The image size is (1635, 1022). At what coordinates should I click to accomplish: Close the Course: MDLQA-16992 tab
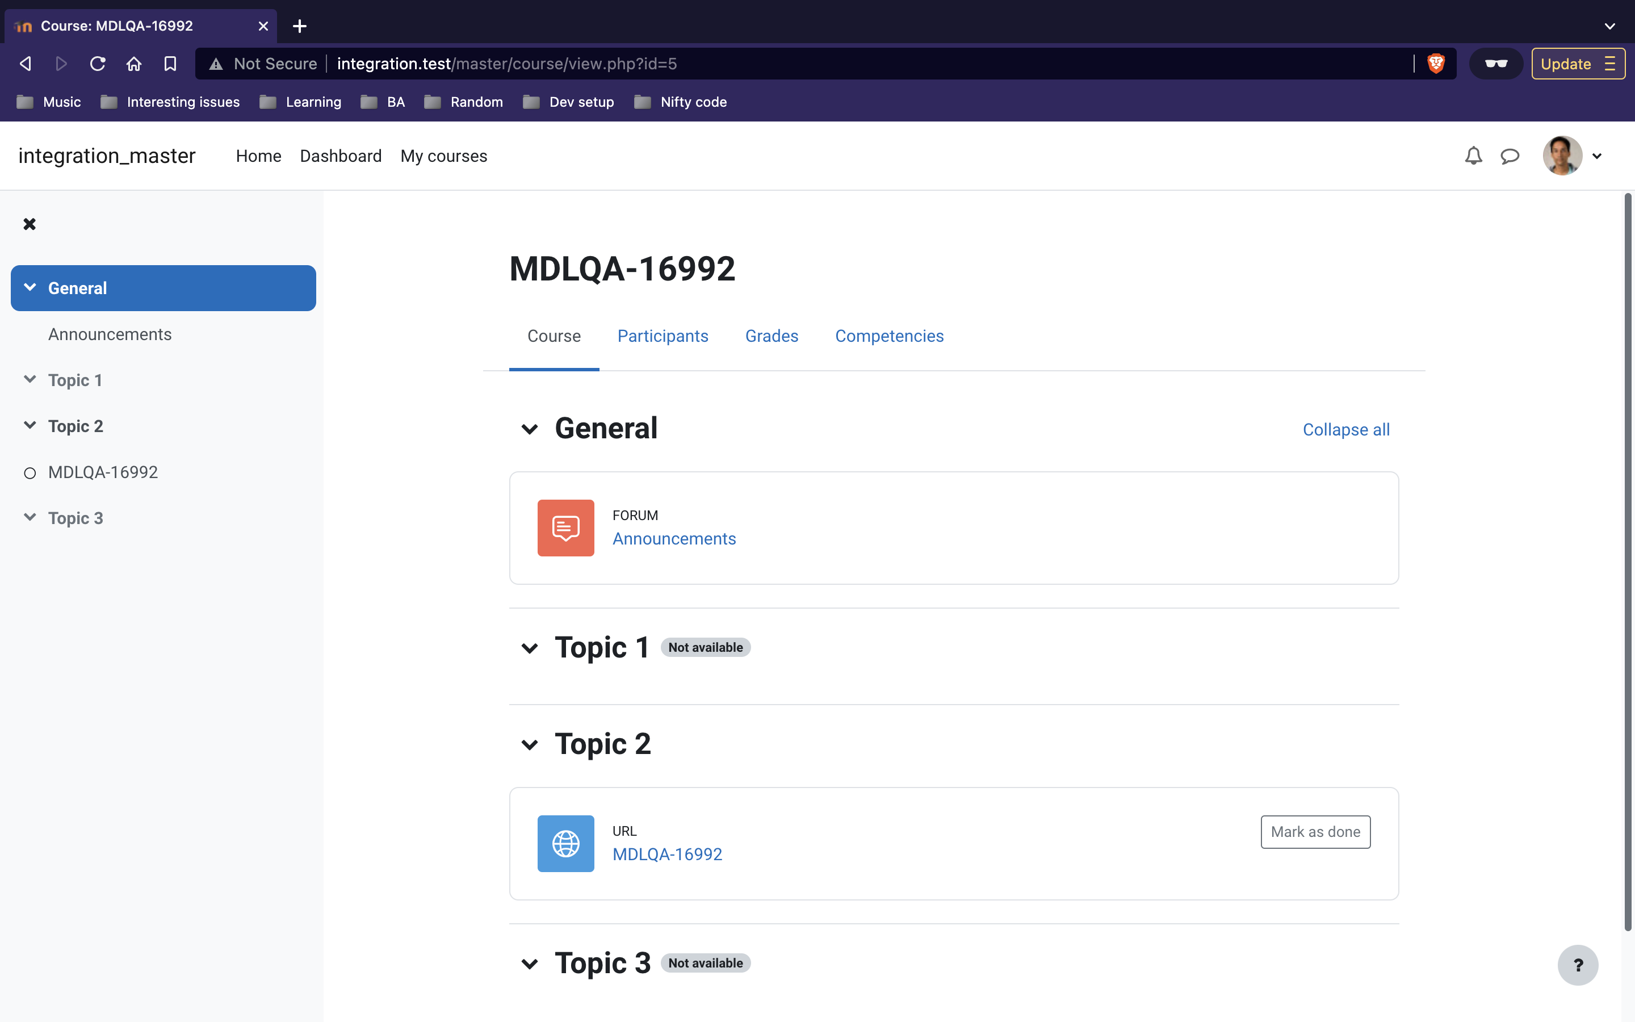pyautogui.click(x=263, y=26)
